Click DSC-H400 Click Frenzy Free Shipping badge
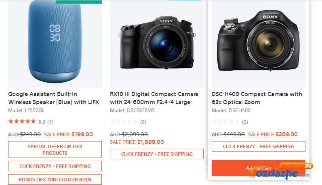 tap(259, 146)
